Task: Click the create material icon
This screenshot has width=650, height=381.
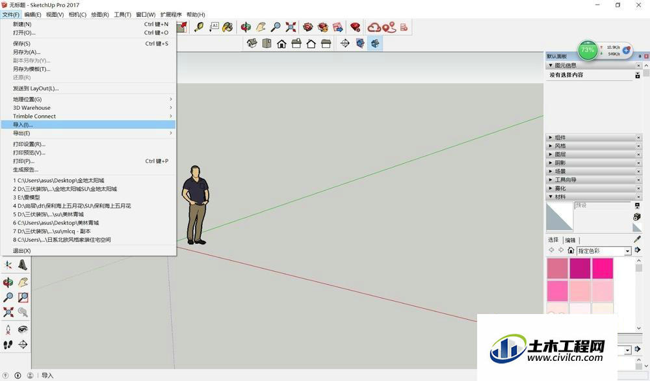Action: click(637, 217)
